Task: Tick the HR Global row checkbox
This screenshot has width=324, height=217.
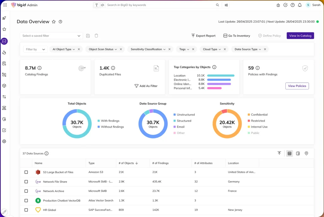Action: 26,210
